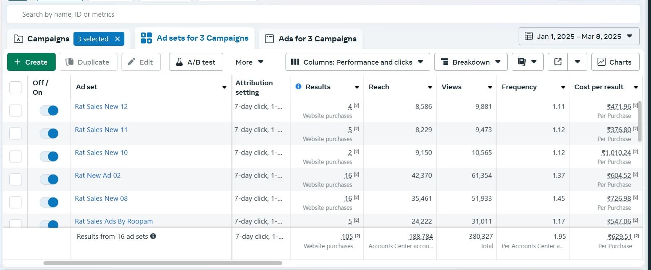Click the horizontal scrollbar under the table

pyautogui.click(x=163, y=263)
